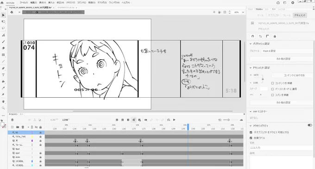
Task: Switch to the フレーム properties tab
Action: pos(287,15)
